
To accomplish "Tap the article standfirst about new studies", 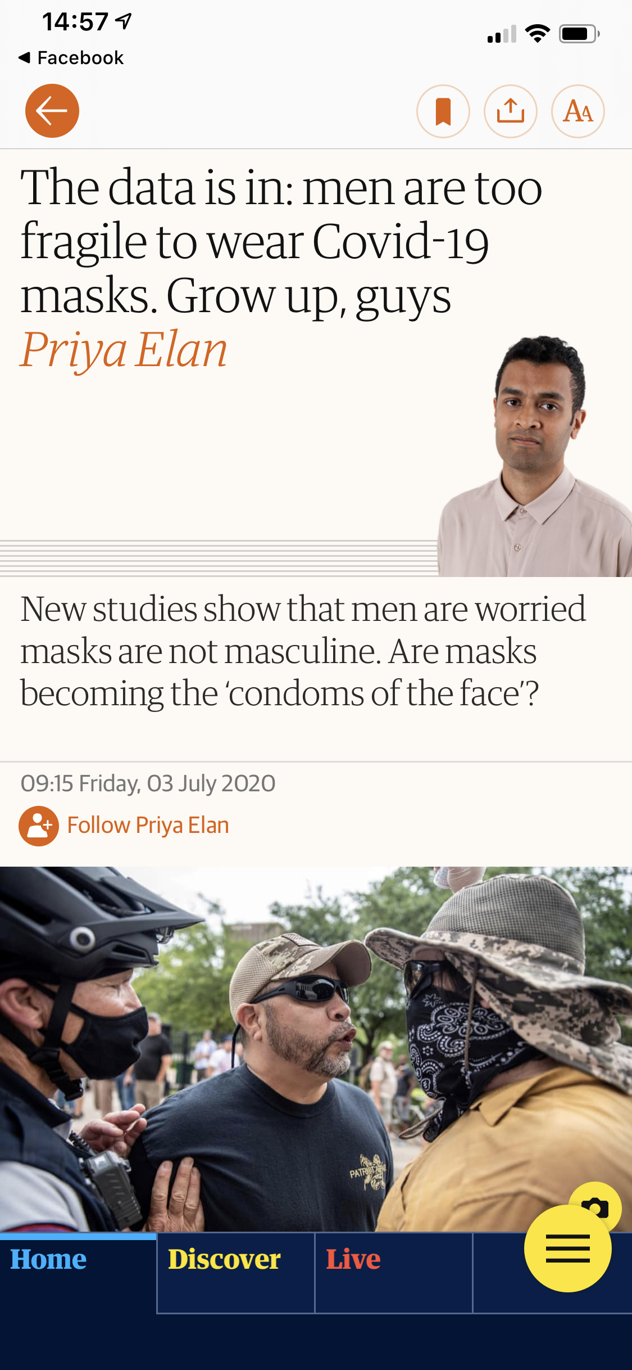I will tap(303, 651).
